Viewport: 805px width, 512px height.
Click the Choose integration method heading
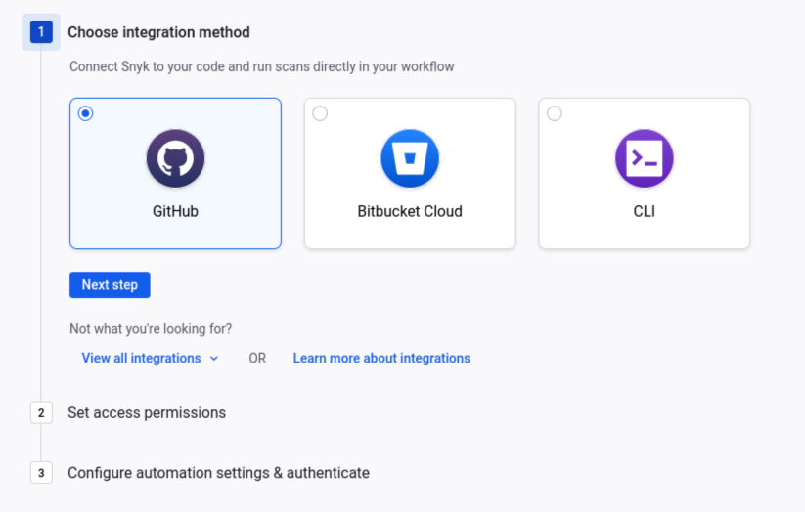159,32
